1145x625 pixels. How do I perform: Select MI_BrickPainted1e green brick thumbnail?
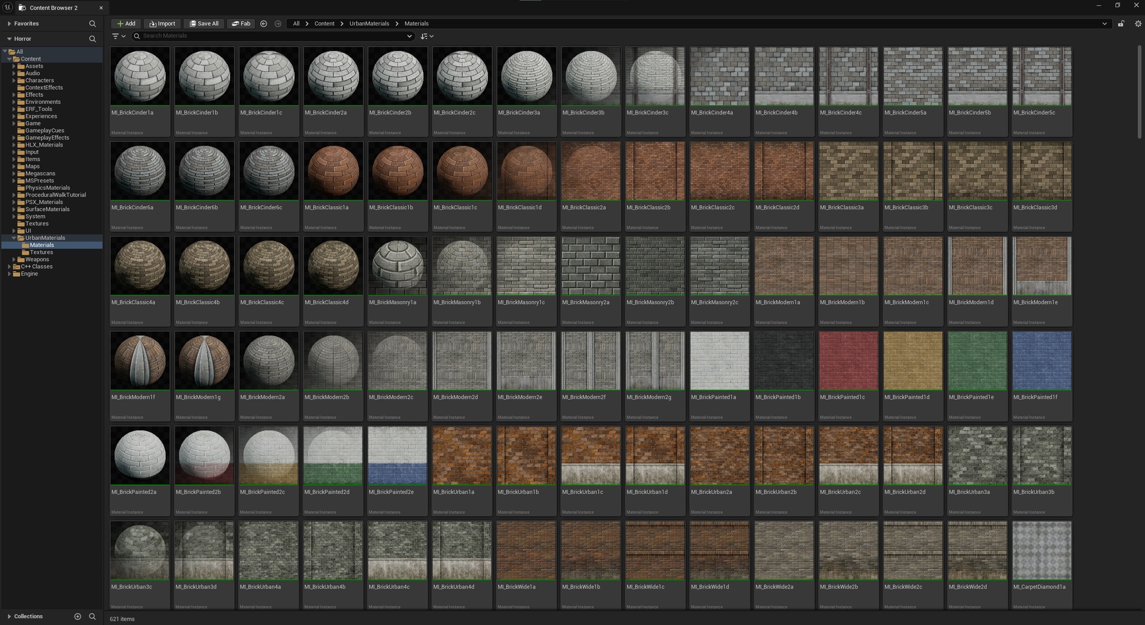tap(978, 361)
